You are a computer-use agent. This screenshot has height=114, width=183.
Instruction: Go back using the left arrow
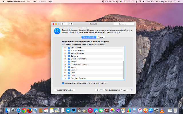(x=62, y=24)
